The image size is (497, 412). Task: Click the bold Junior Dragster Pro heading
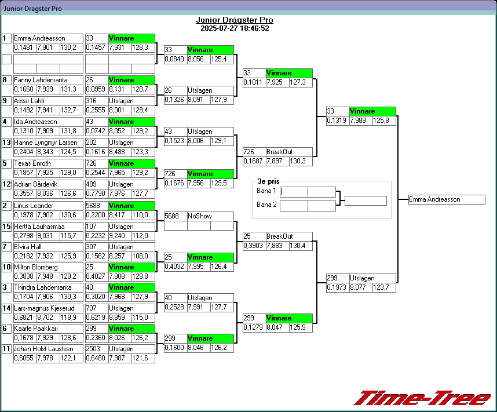coord(235,20)
